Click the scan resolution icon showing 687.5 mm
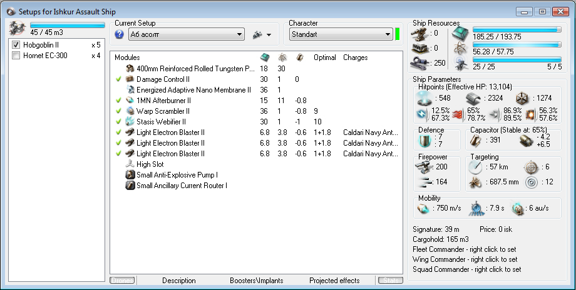The height and width of the screenshot is (290, 576). tap(475, 182)
